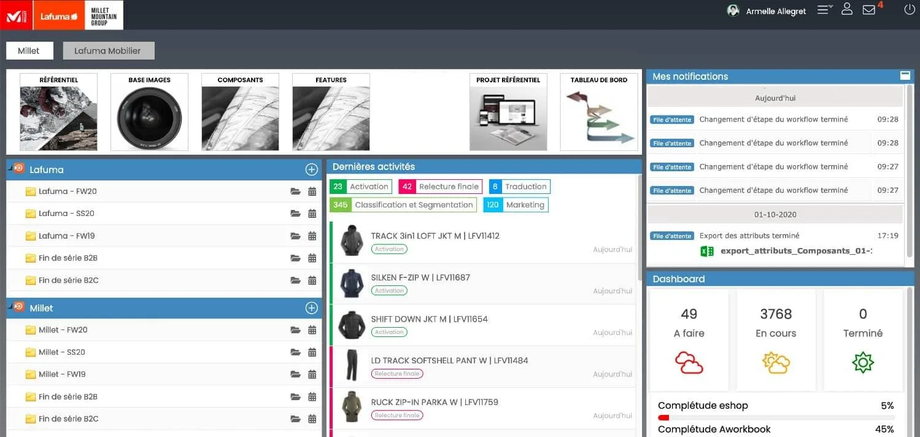Click the Dashboard panel header
The width and height of the screenshot is (920, 437).
tap(780, 279)
